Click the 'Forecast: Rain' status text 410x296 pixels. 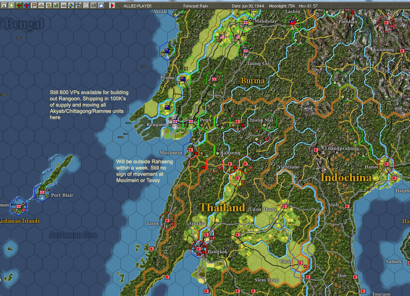(196, 6)
